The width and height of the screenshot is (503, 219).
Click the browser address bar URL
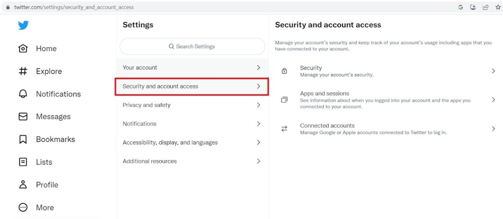[74, 7]
